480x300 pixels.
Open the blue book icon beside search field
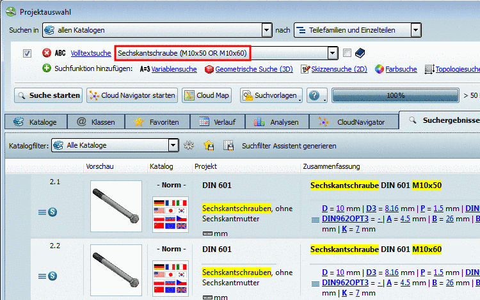pos(360,53)
